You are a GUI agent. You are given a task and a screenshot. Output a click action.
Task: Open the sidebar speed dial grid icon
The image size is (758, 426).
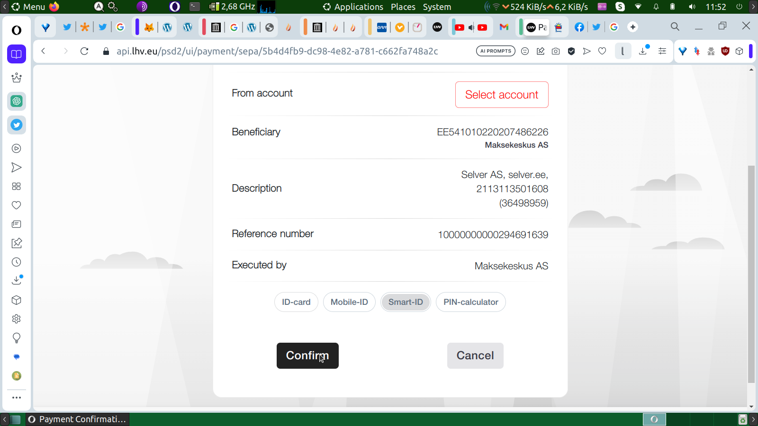(17, 186)
